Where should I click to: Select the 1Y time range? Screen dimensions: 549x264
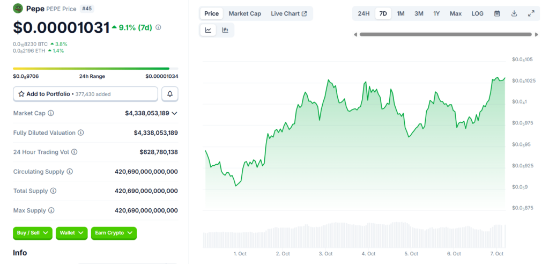point(437,13)
